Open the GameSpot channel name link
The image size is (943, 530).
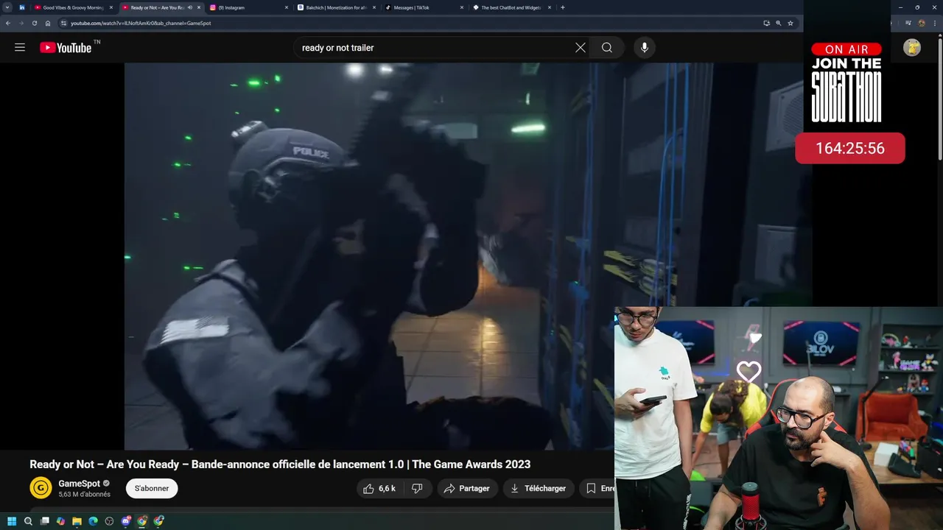(x=79, y=484)
